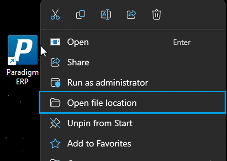Select the Paradigm ERP desktop shortcut icon

coord(23,50)
